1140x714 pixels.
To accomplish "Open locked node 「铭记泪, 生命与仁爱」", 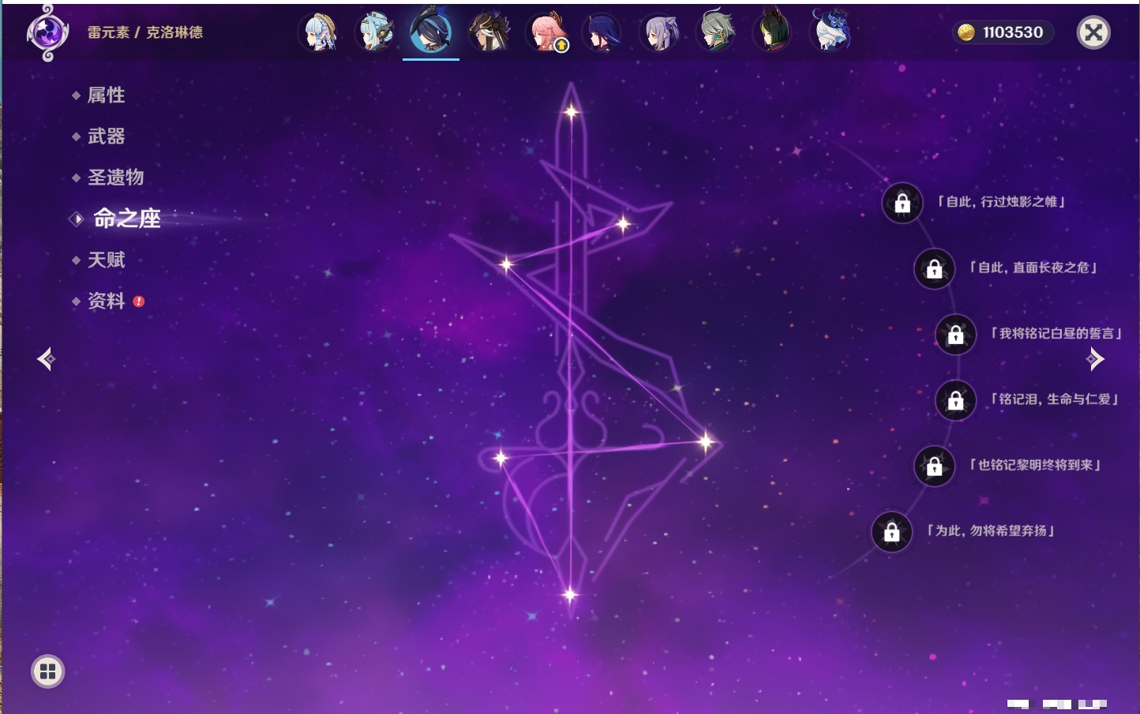I will (955, 401).
